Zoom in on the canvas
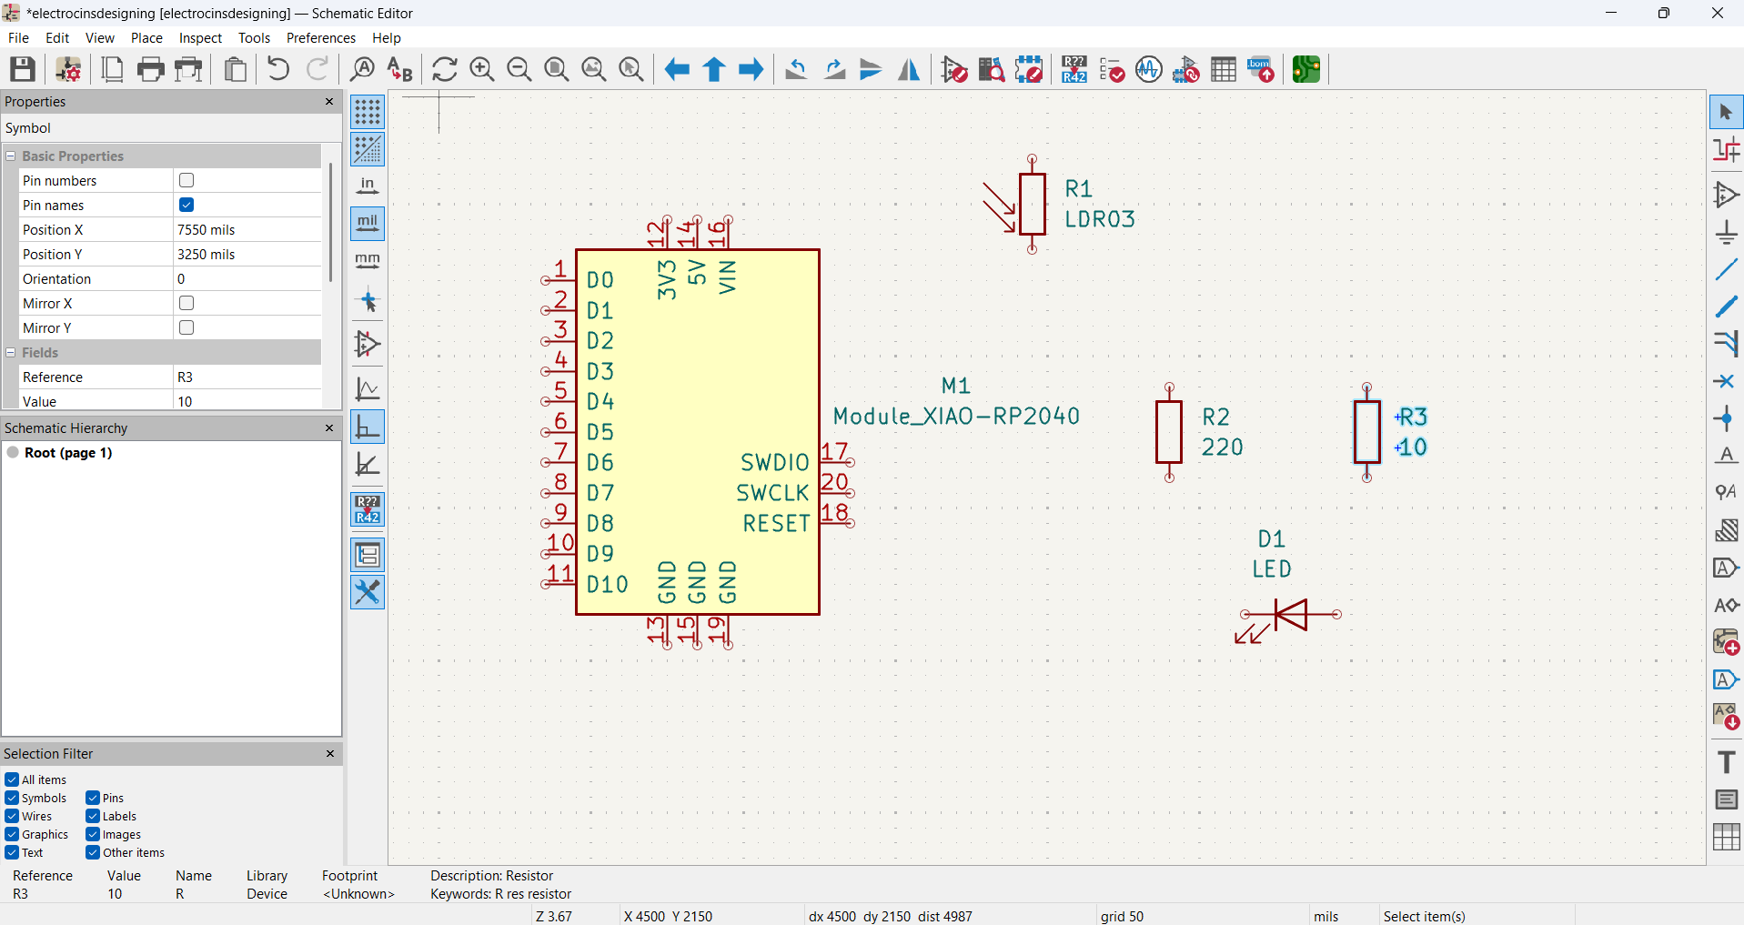1744x925 pixels. click(x=482, y=69)
